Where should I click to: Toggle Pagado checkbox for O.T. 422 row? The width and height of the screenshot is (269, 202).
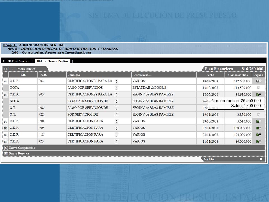pyautogui.click(x=258, y=115)
